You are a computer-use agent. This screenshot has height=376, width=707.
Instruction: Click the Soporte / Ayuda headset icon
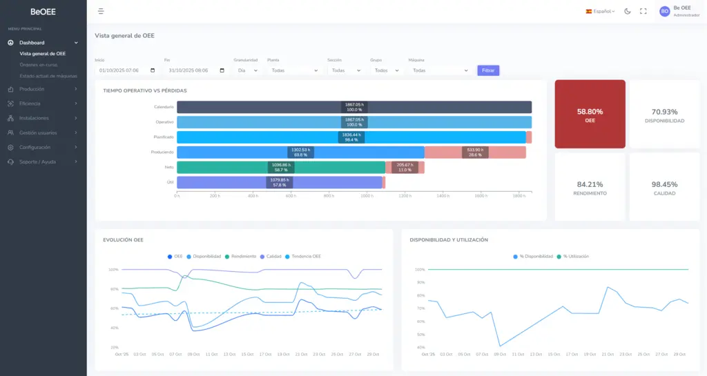point(10,161)
